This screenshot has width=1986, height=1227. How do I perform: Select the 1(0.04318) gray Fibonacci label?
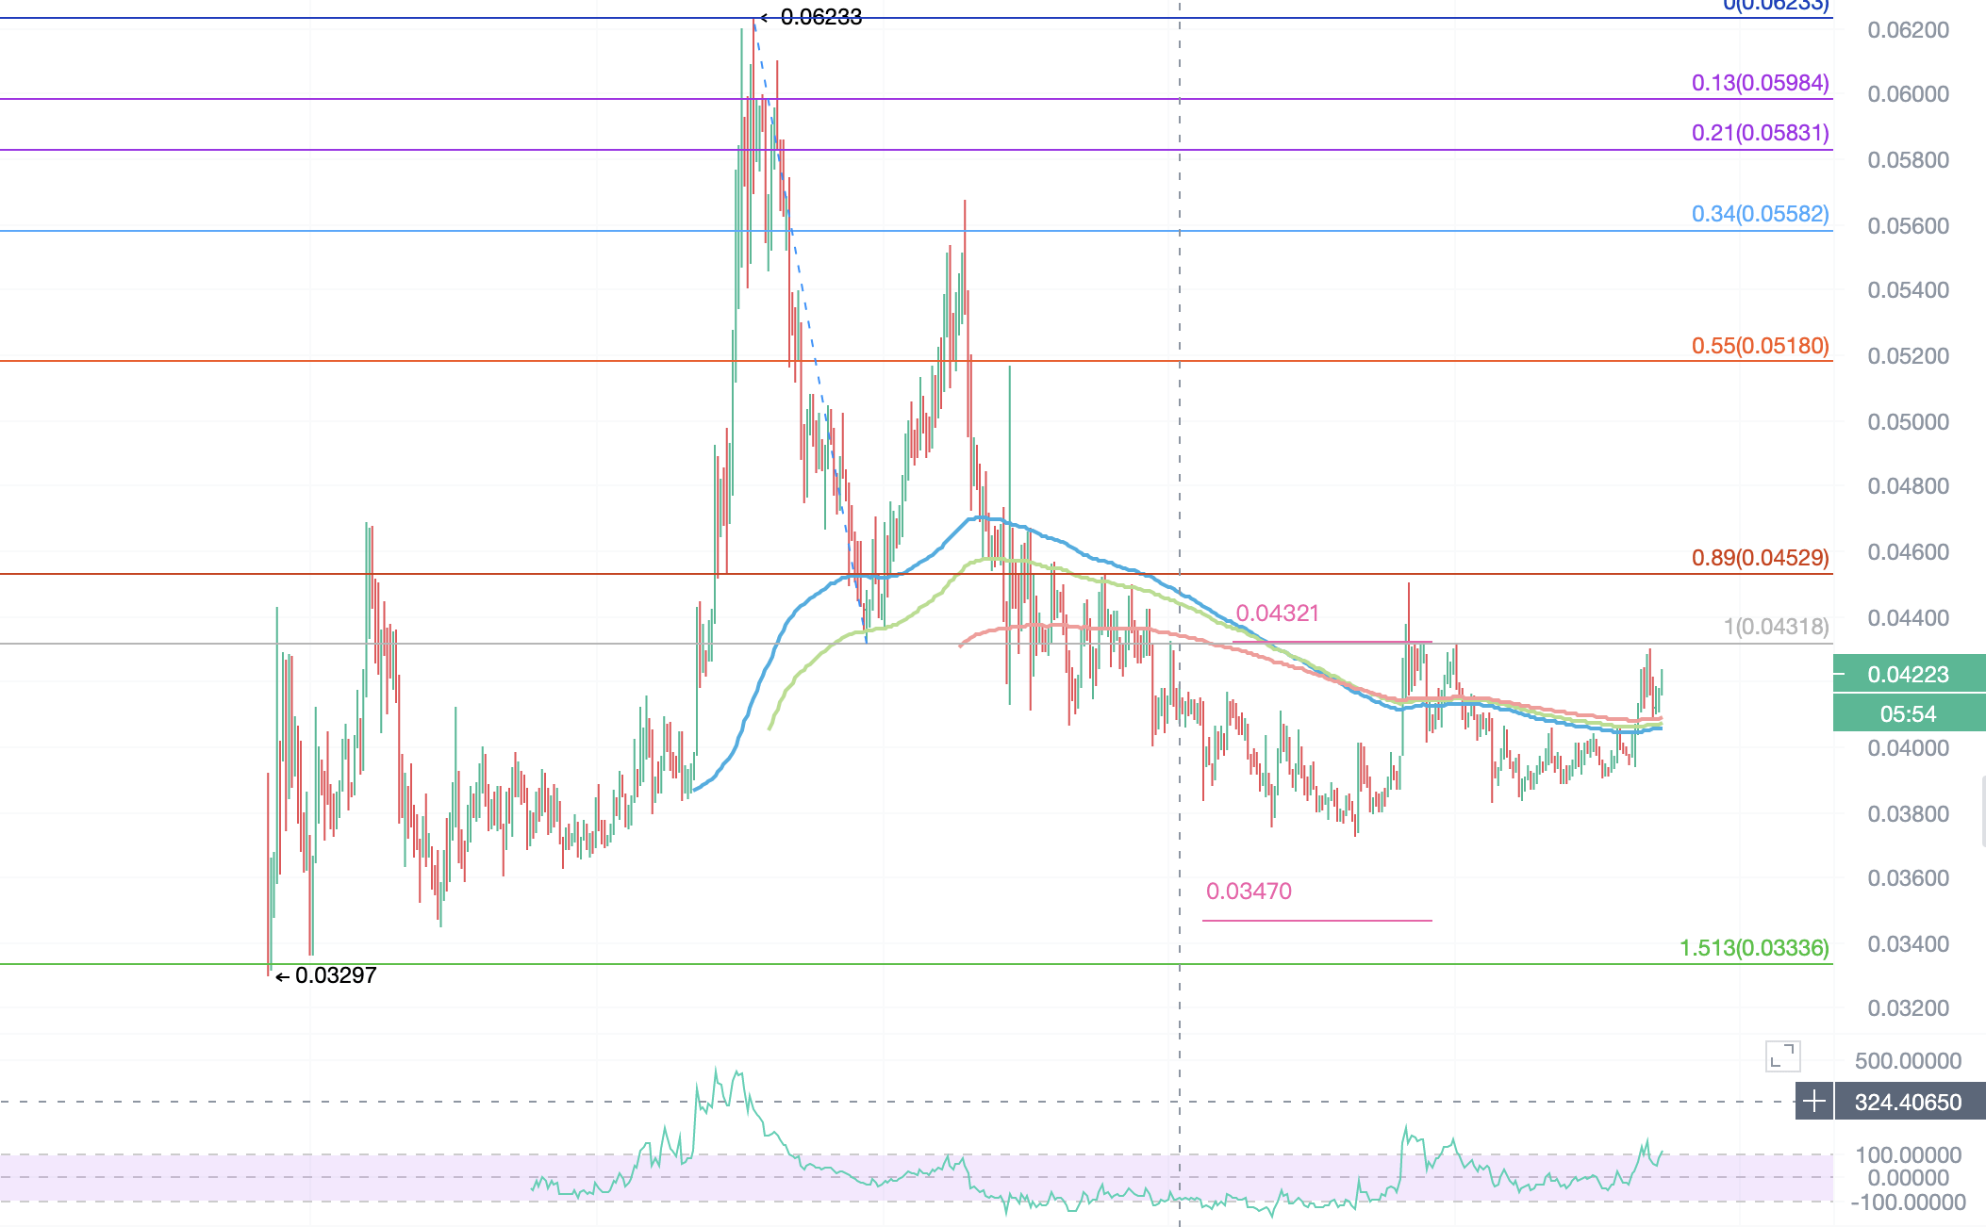pyautogui.click(x=1776, y=627)
